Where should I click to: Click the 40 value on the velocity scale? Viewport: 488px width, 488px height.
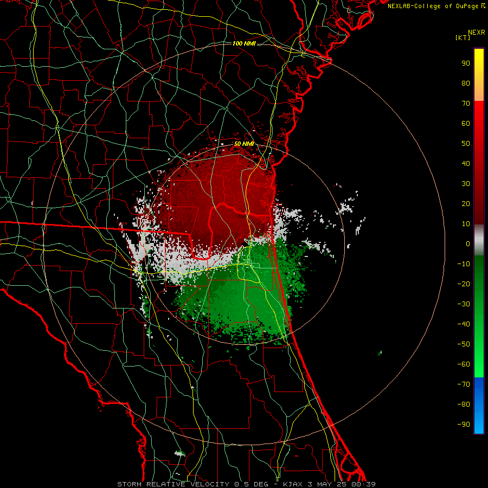466,163
